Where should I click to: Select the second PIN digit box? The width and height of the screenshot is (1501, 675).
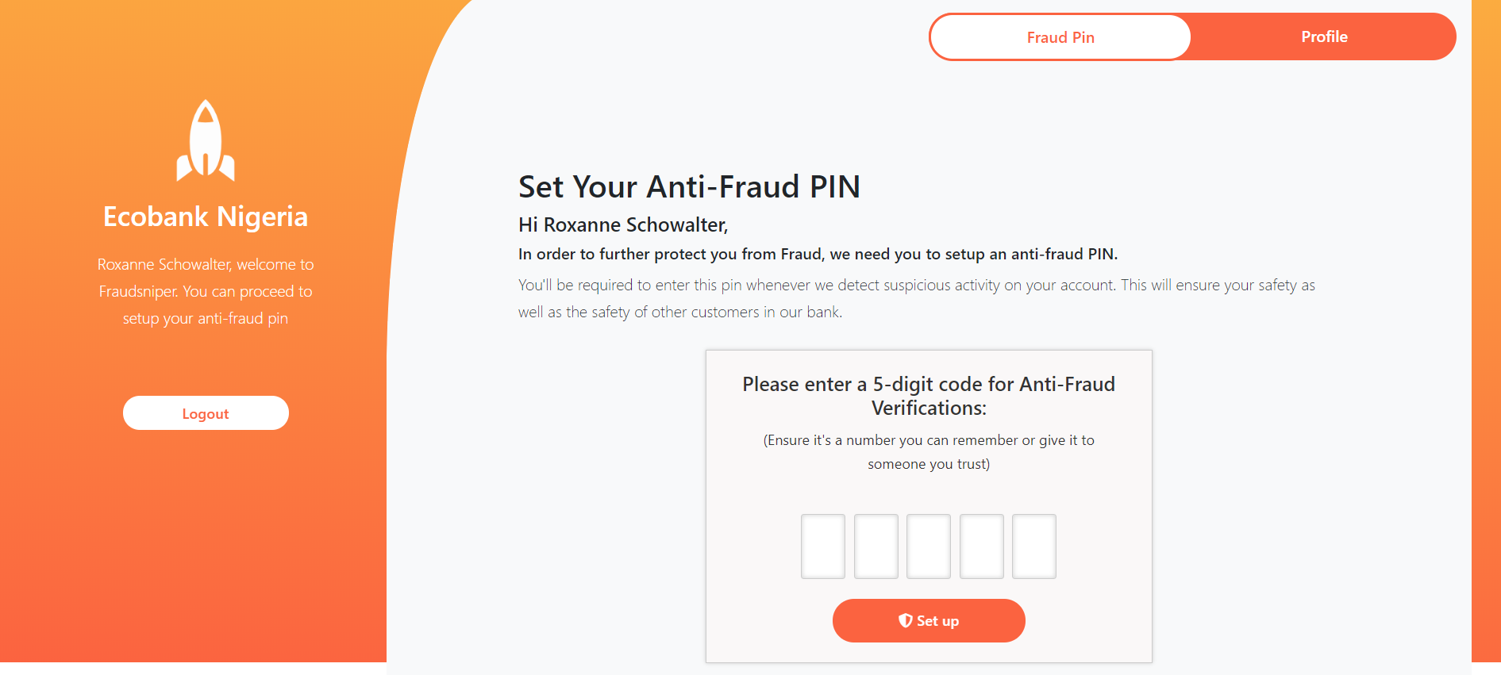(x=876, y=546)
